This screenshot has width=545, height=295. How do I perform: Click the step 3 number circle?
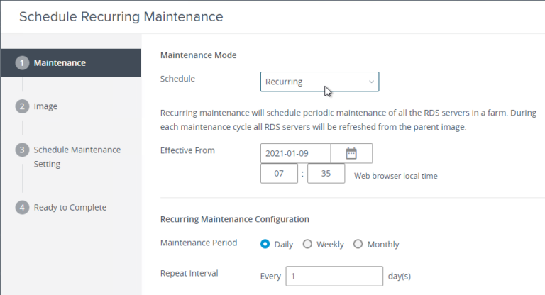[x=22, y=150]
